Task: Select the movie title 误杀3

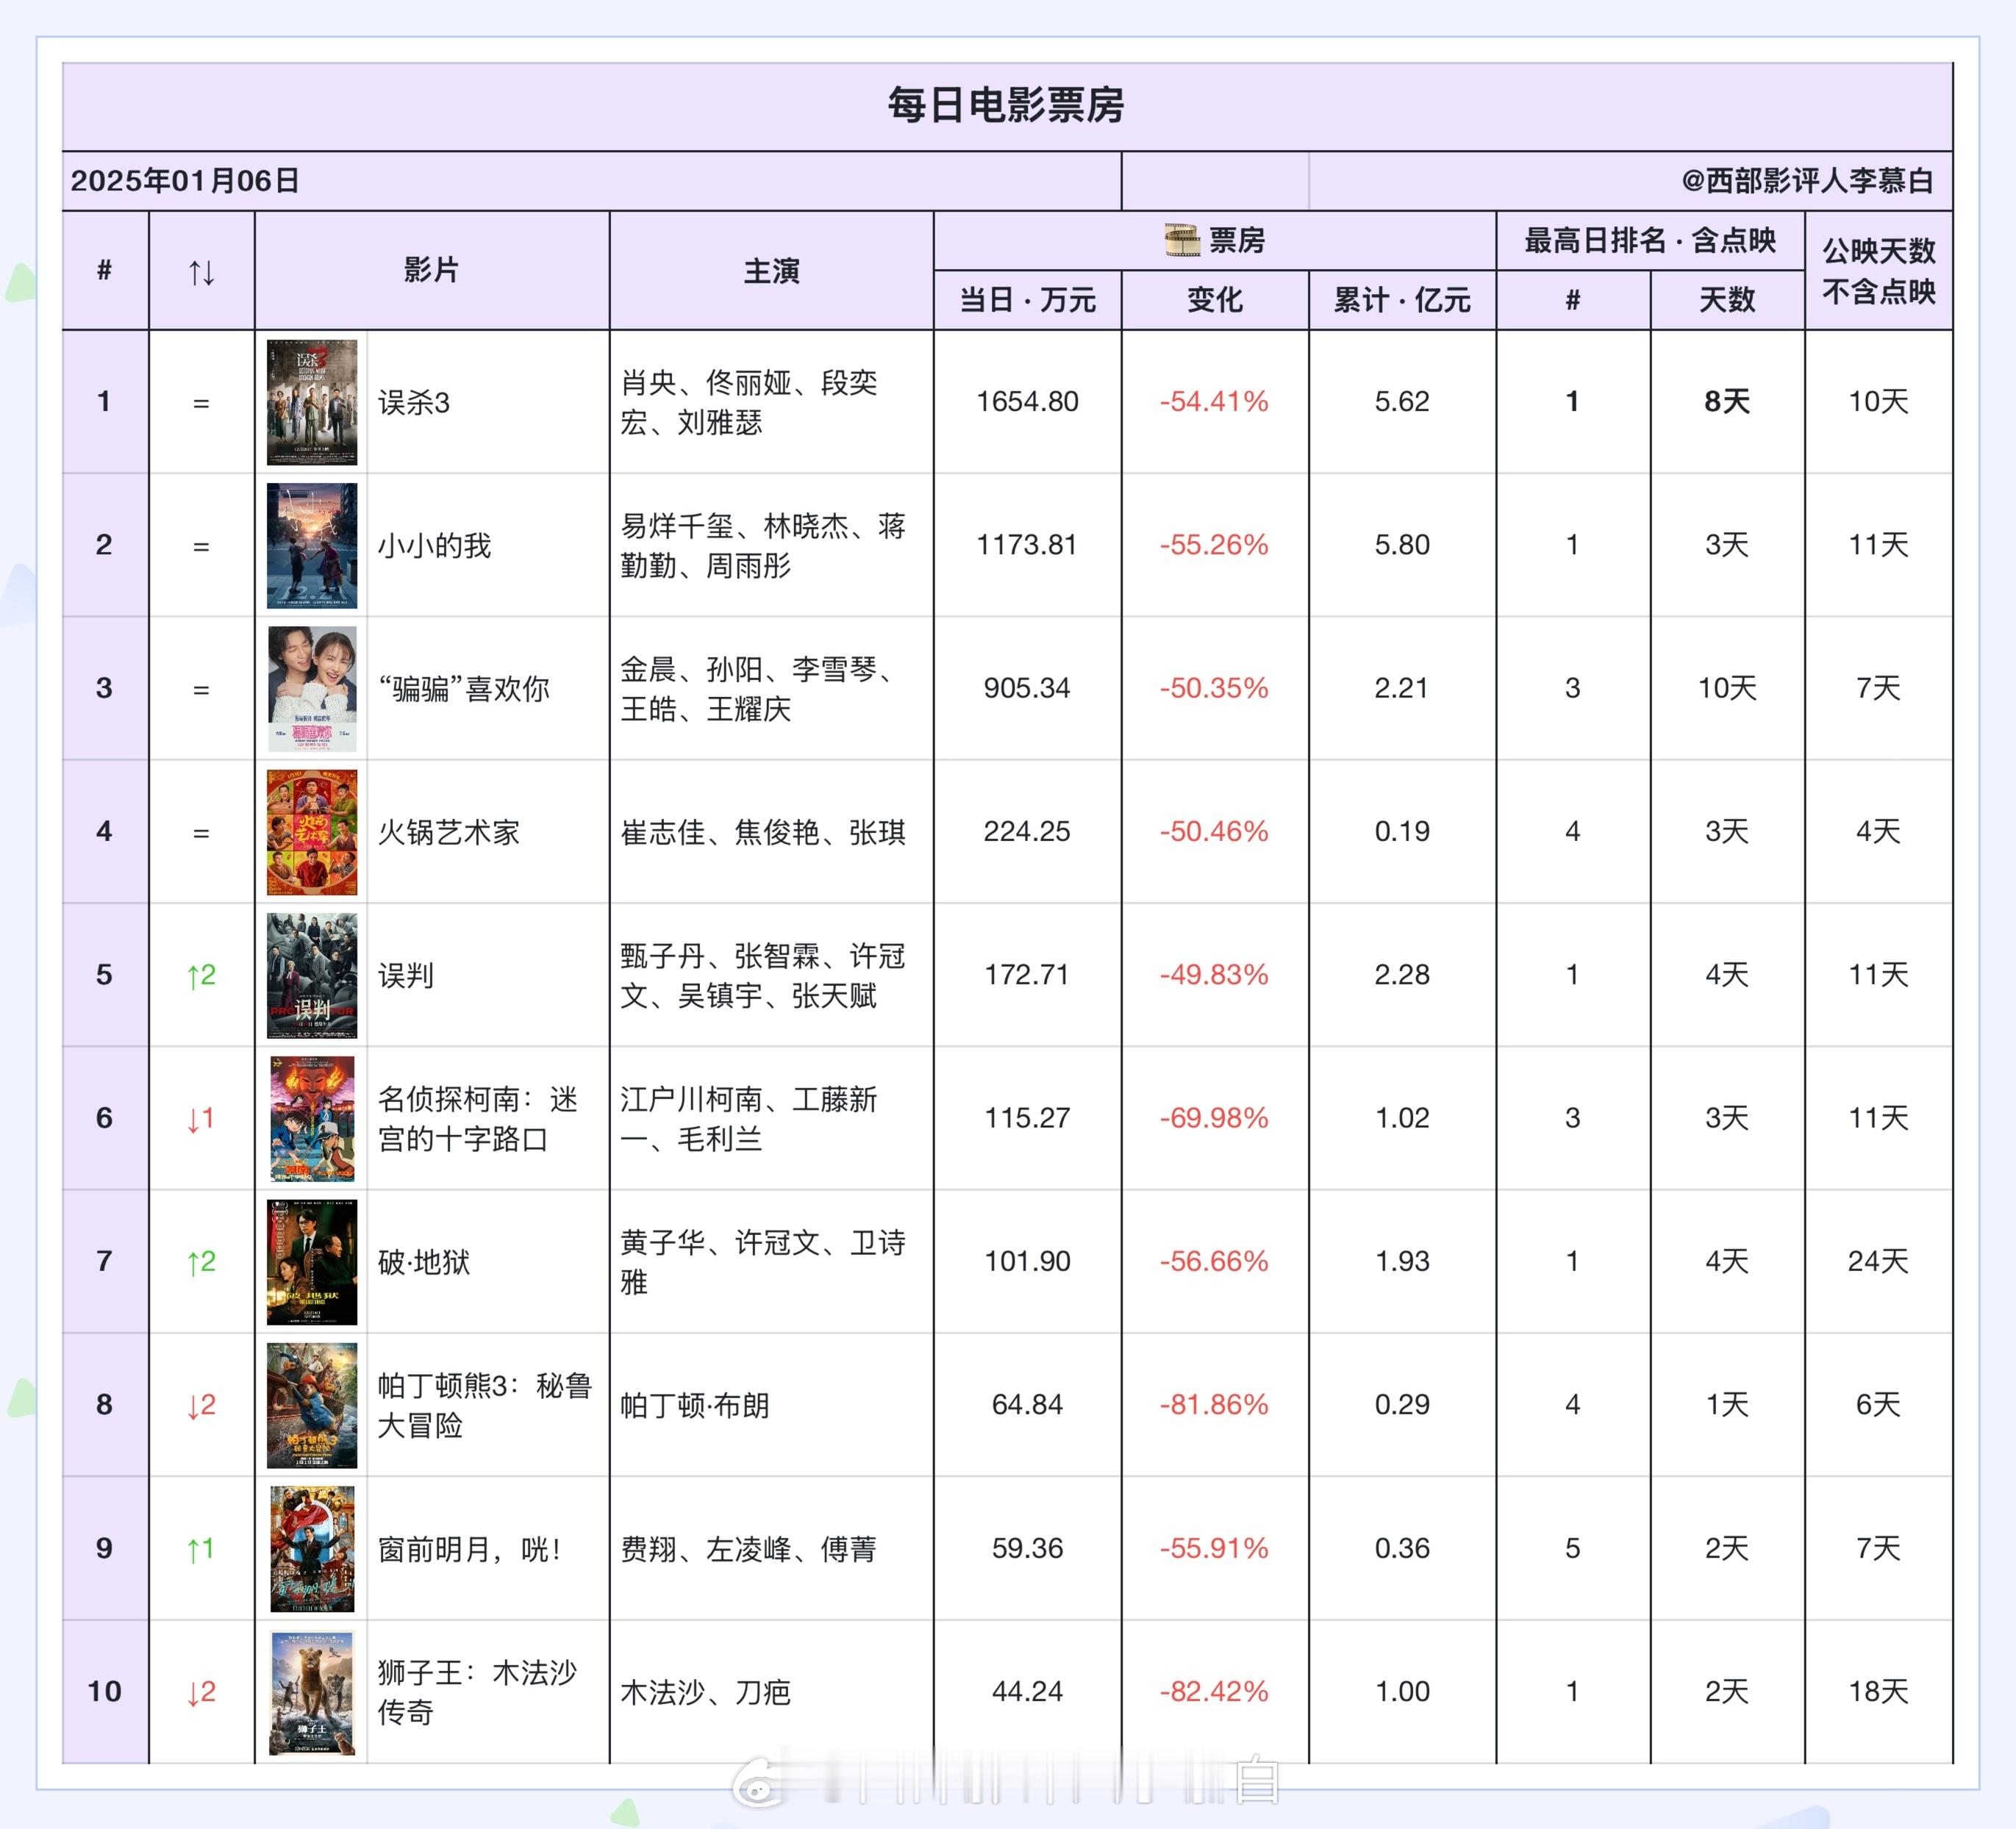Action: [x=414, y=403]
